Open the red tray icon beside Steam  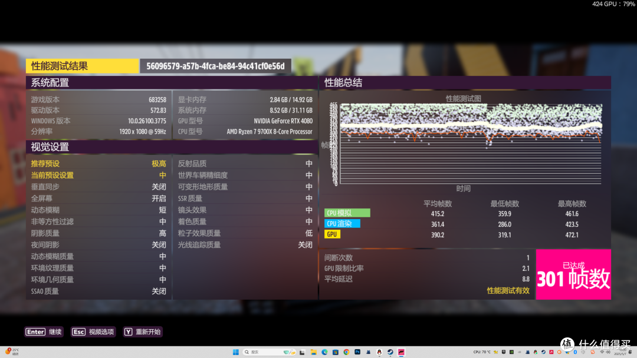click(x=551, y=352)
